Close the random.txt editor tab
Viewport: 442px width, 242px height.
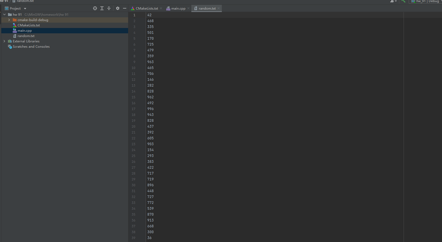pyautogui.click(x=219, y=8)
